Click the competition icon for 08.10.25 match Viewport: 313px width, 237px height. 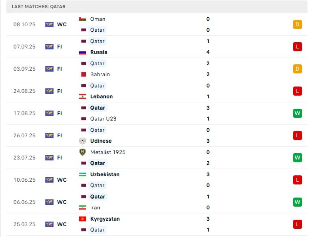(x=49, y=24)
